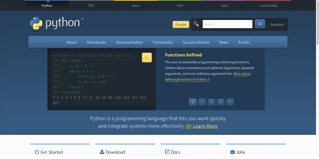The width and height of the screenshot is (319, 159).
Task: Click the GO search button
Action: point(260,24)
